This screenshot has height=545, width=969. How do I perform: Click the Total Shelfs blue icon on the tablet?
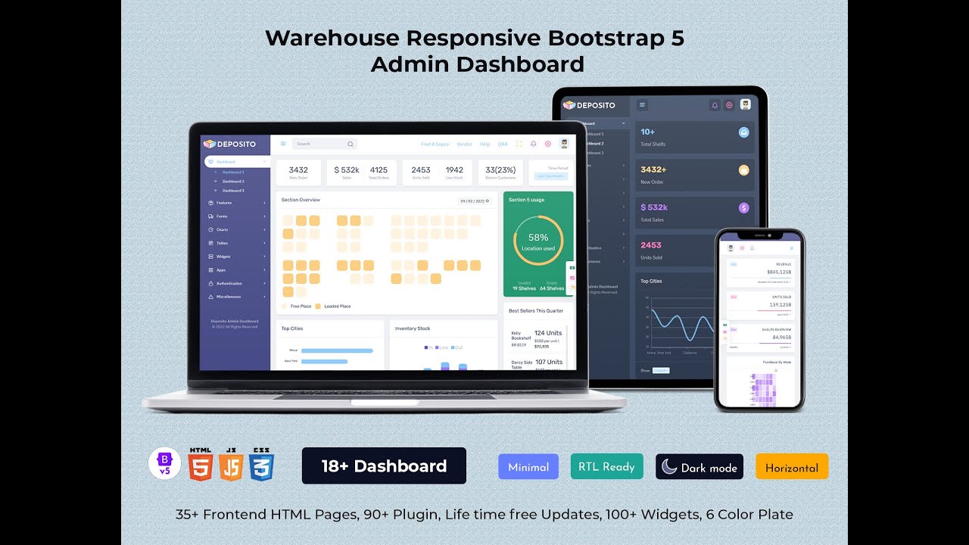pyautogui.click(x=744, y=132)
